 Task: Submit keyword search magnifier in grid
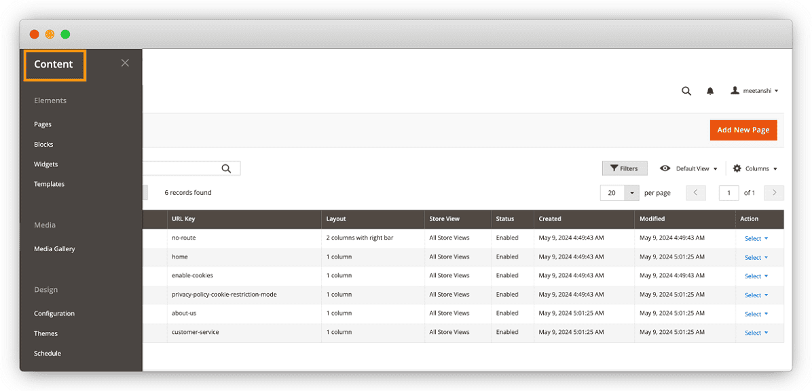coord(226,168)
